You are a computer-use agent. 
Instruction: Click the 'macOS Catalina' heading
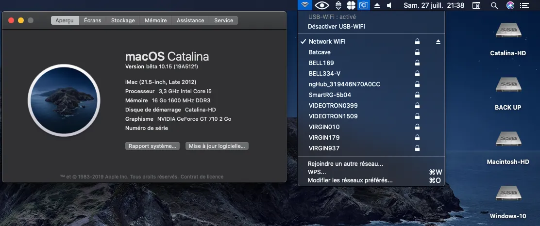pos(167,56)
